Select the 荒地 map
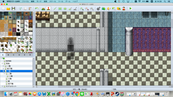The image size is (173, 97). click(x=8, y=64)
